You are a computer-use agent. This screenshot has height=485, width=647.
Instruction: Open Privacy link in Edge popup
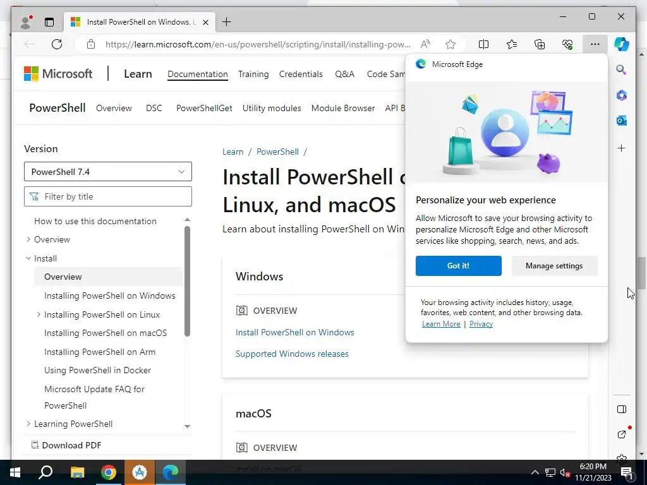click(481, 324)
